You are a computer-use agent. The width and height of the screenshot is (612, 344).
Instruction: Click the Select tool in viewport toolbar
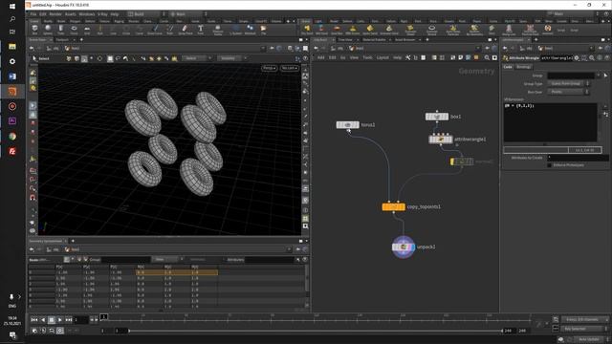tap(41, 58)
